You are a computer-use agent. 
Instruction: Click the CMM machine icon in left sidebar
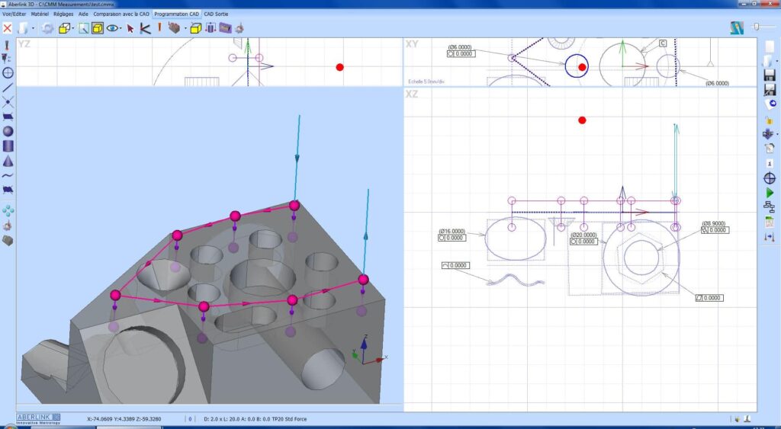pyautogui.click(x=8, y=226)
